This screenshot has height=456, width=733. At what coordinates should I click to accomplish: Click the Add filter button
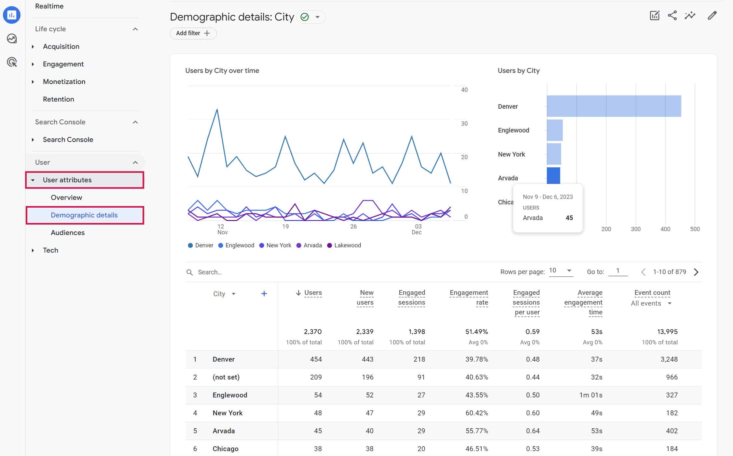[x=193, y=33]
